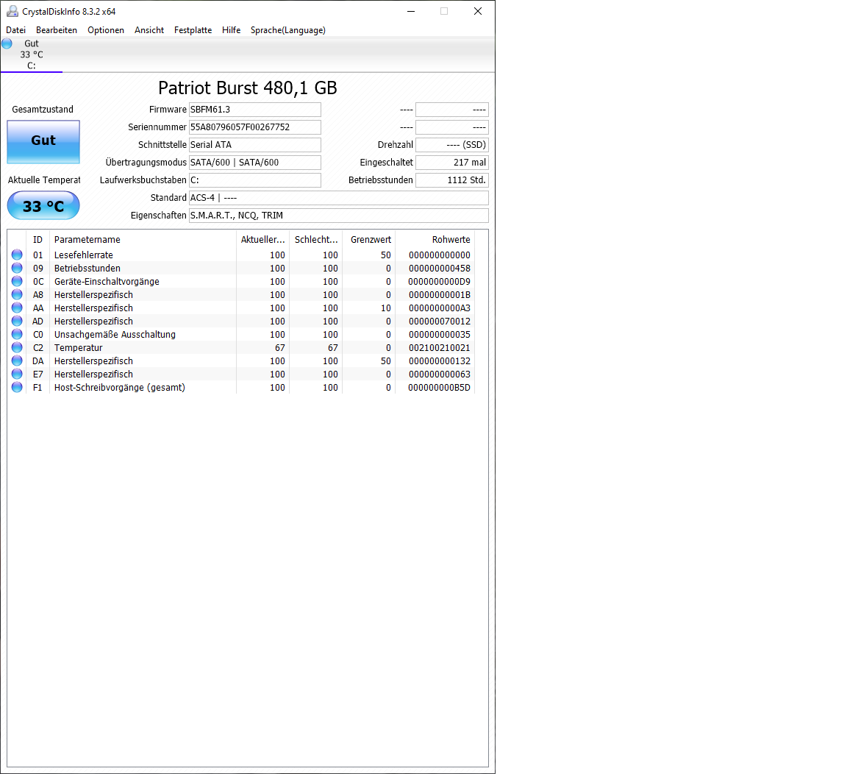Click the blue drive status orb in the drive bar
This screenshot has width=847, height=774.
click(7, 44)
